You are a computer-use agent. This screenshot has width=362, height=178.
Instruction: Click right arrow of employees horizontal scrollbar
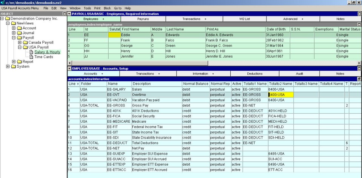(x=359, y=62)
